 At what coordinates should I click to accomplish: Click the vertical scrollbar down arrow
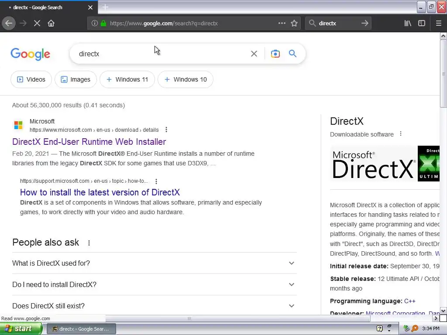443,311
